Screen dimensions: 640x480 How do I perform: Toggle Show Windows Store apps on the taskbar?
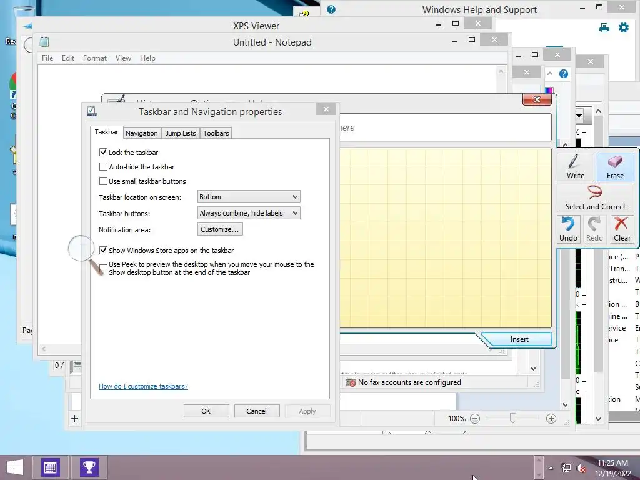pyautogui.click(x=103, y=250)
